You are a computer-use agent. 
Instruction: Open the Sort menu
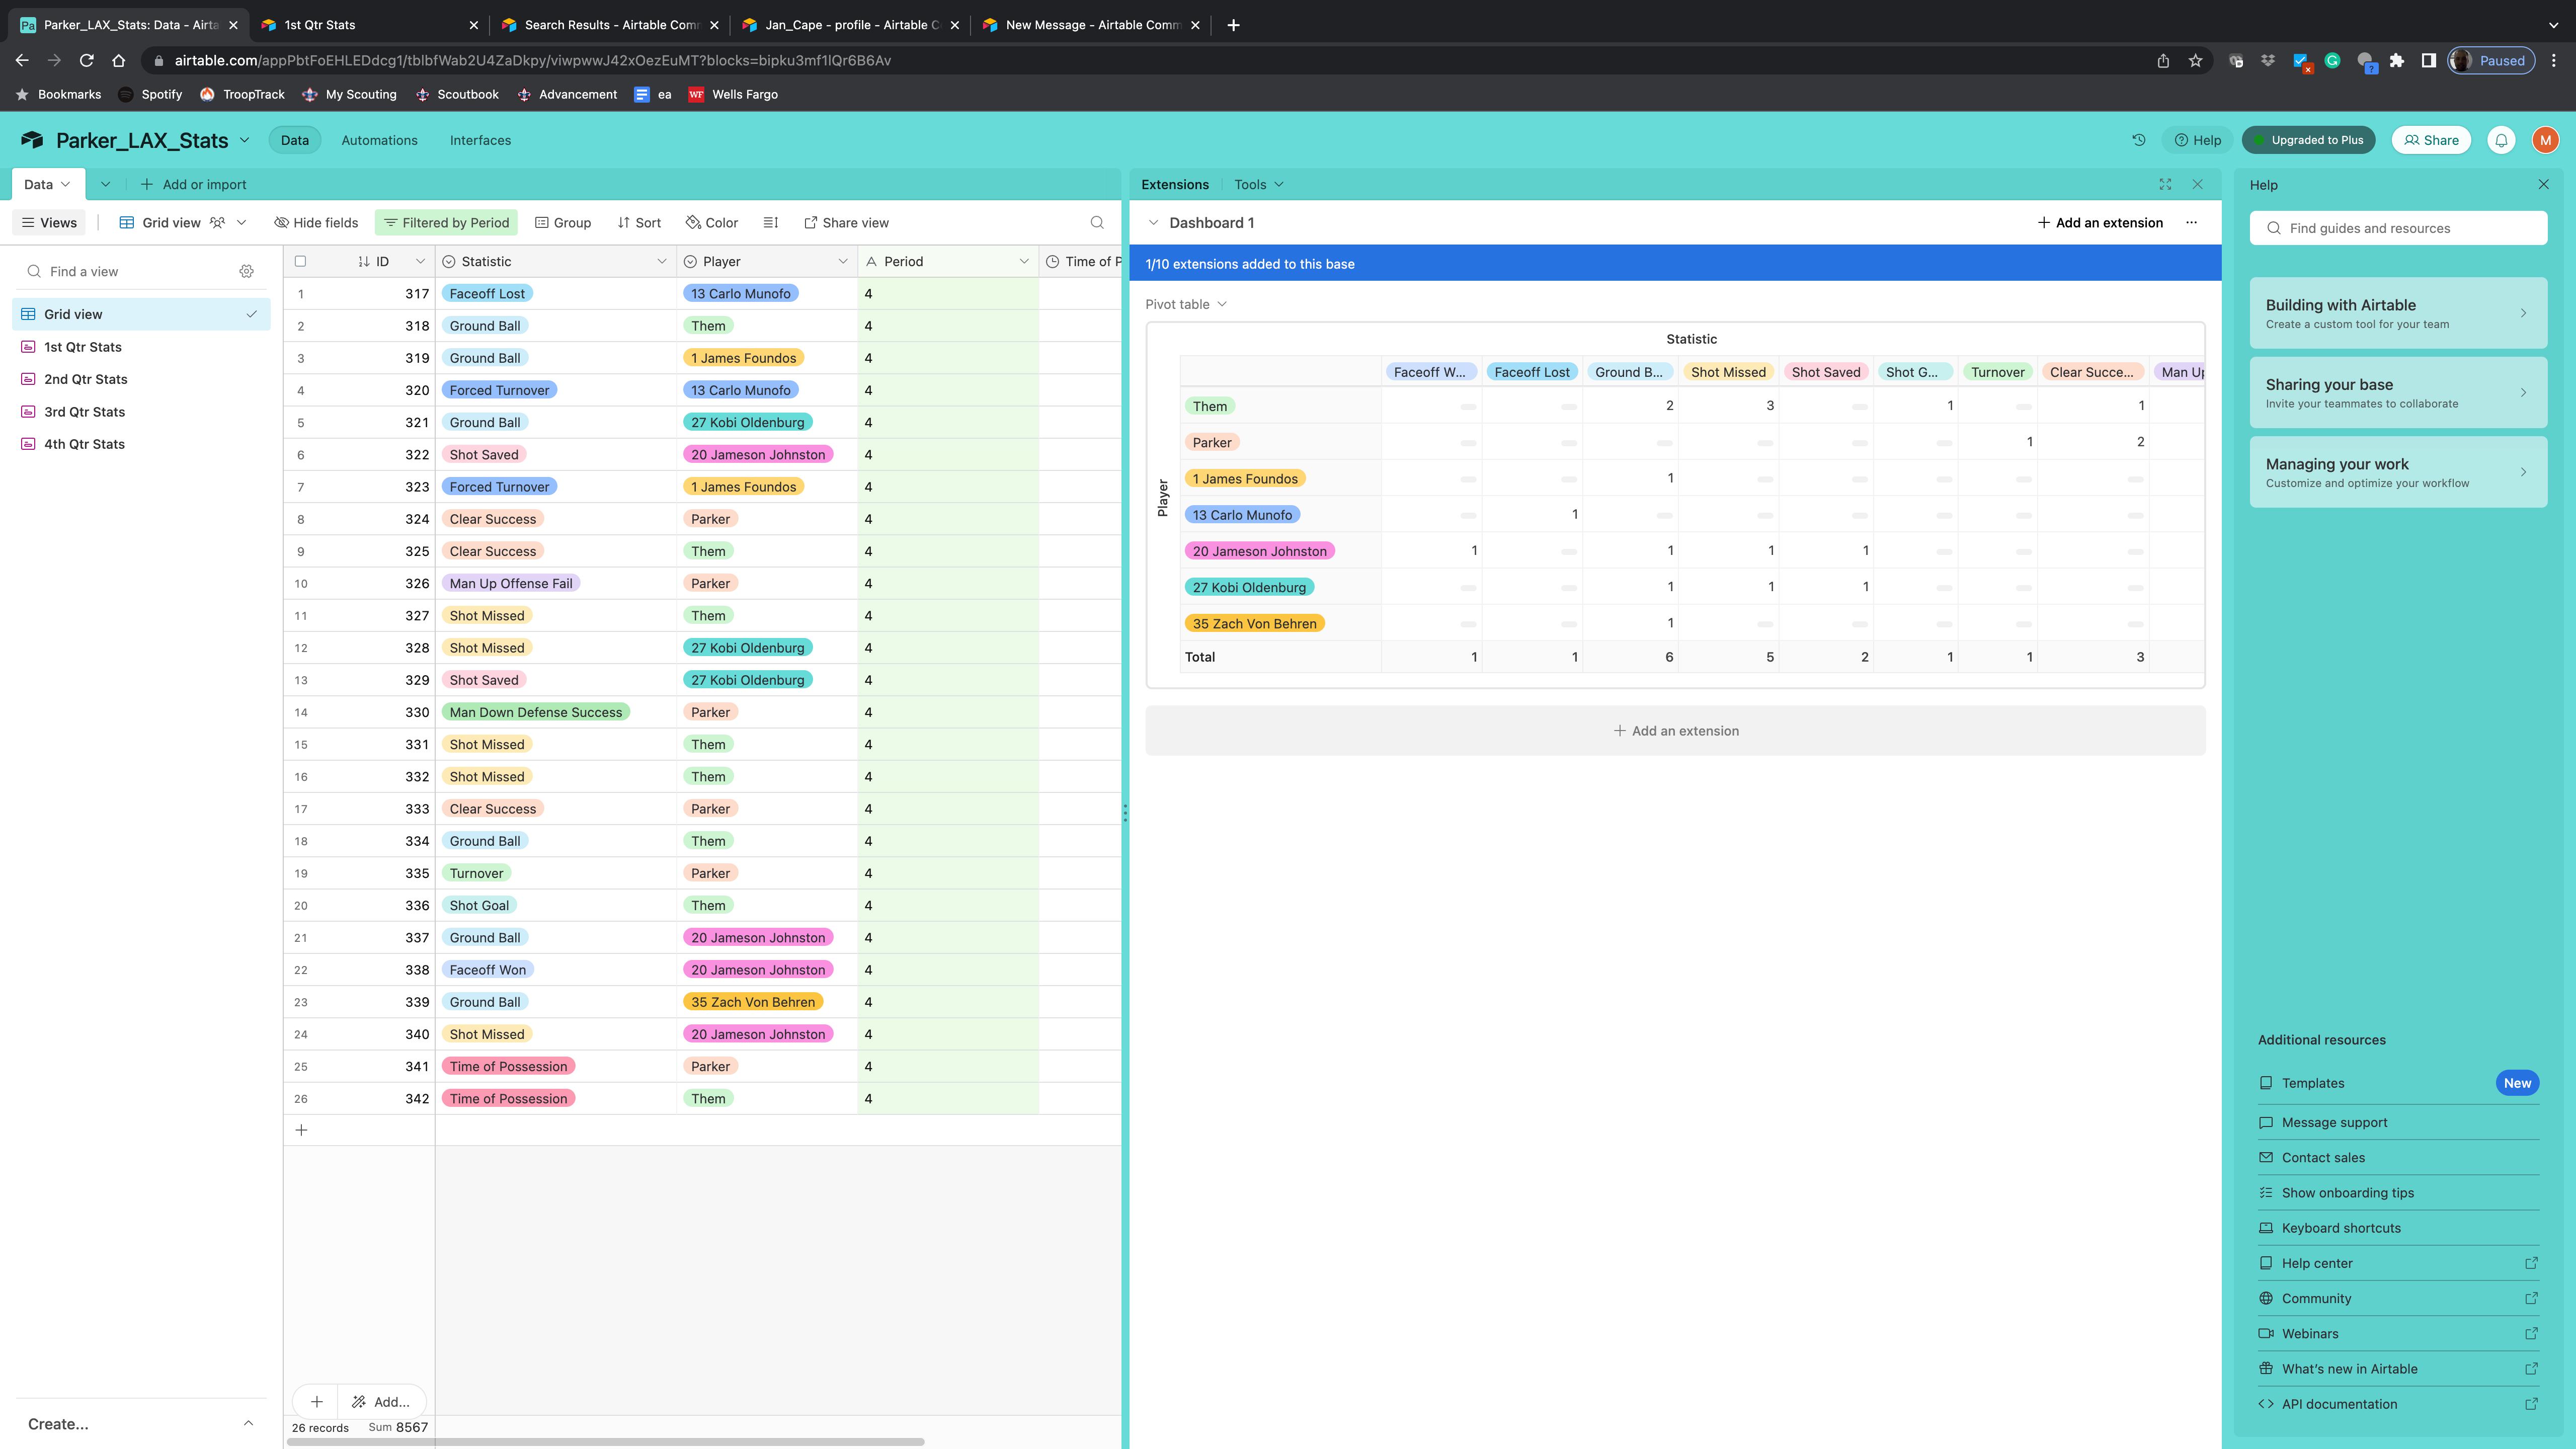(x=639, y=223)
